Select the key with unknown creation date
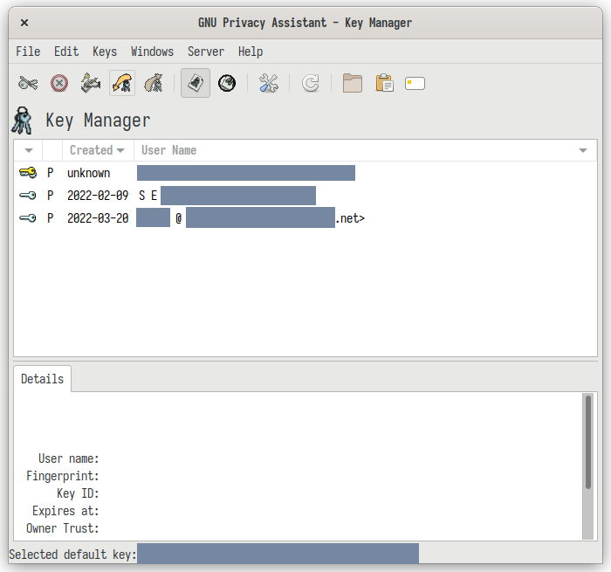Viewport: 611px width, 572px height. coord(88,173)
